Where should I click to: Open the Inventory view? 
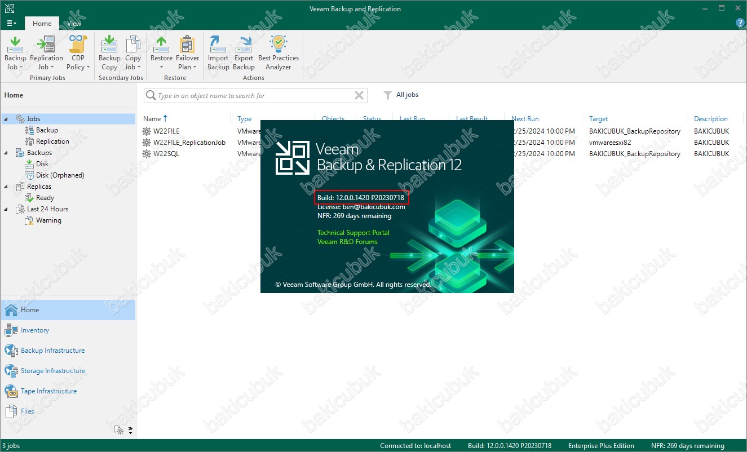34,330
